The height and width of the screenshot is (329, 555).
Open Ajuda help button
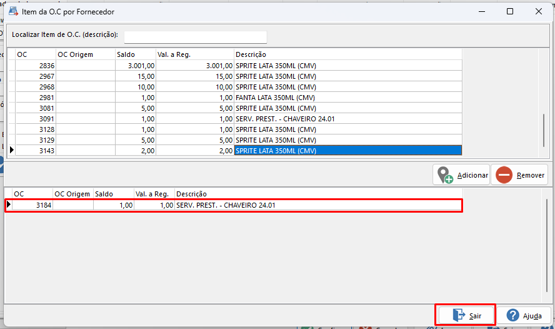[x=524, y=315]
